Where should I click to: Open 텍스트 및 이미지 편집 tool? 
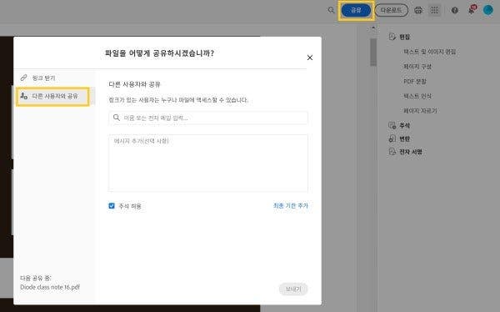pyautogui.click(x=430, y=52)
